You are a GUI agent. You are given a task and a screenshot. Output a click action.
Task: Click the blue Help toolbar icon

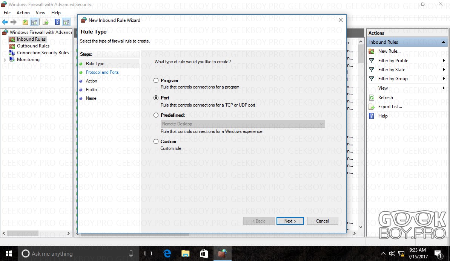point(57,22)
